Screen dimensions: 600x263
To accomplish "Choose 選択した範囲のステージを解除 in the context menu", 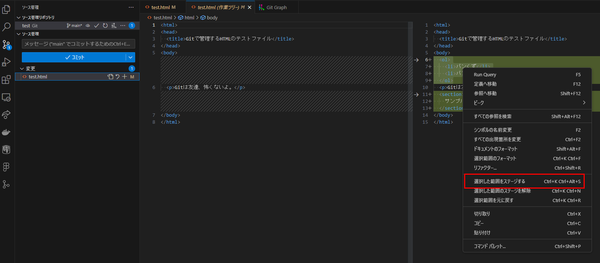I will (x=527, y=191).
